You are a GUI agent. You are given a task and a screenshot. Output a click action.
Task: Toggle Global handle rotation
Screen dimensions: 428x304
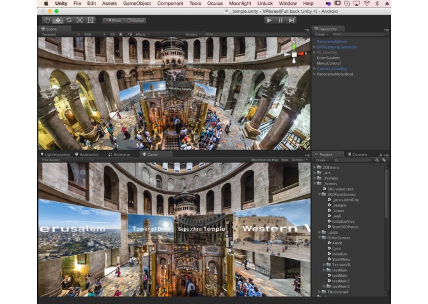click(x=135, y=21)
